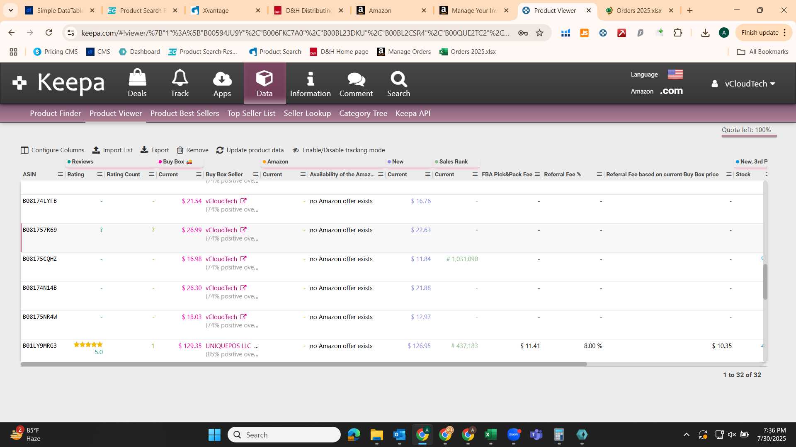Open the Track bell icon
Image resolution: width=796 pixels, height=447 pixels.
(x=180, y=83)
